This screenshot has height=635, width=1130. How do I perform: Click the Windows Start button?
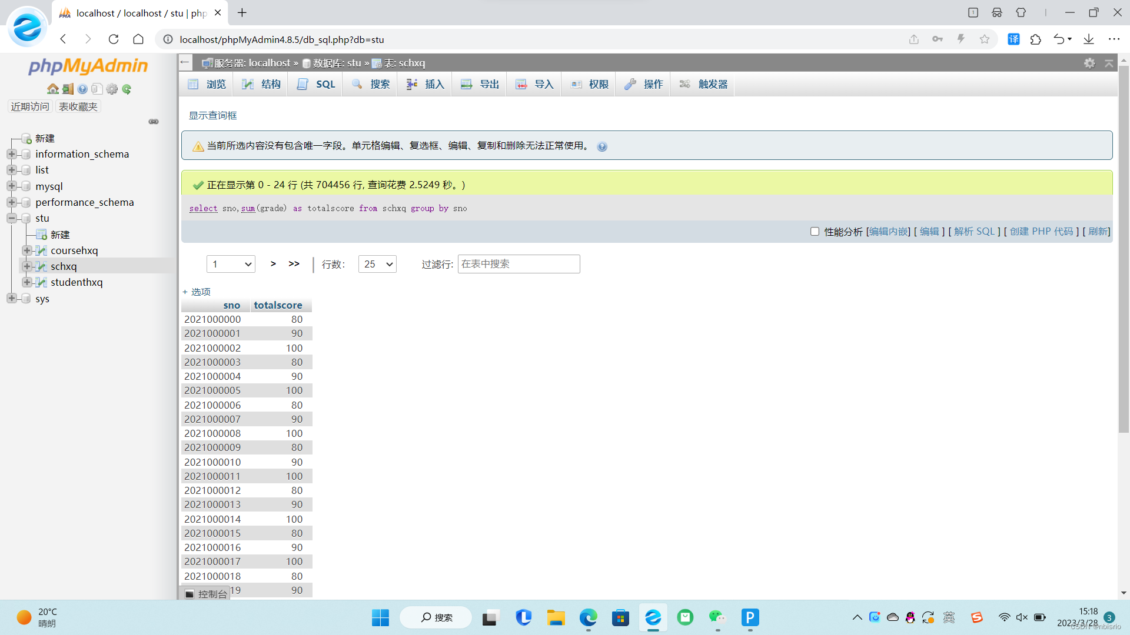[x=380, y=618]
